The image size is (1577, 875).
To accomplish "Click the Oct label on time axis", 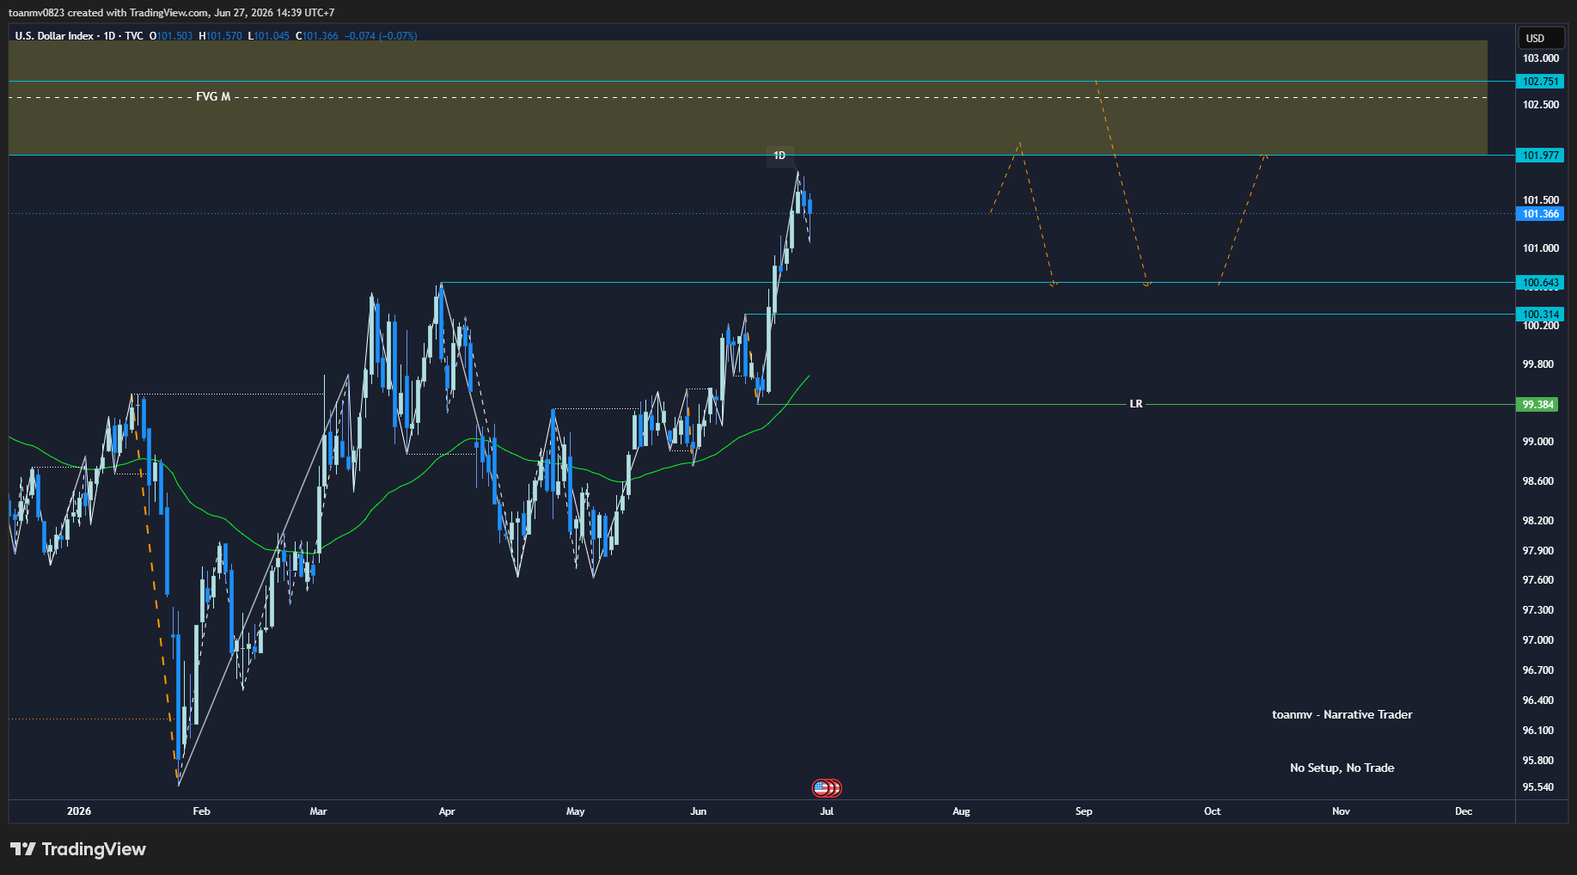I will [1213, 811].
